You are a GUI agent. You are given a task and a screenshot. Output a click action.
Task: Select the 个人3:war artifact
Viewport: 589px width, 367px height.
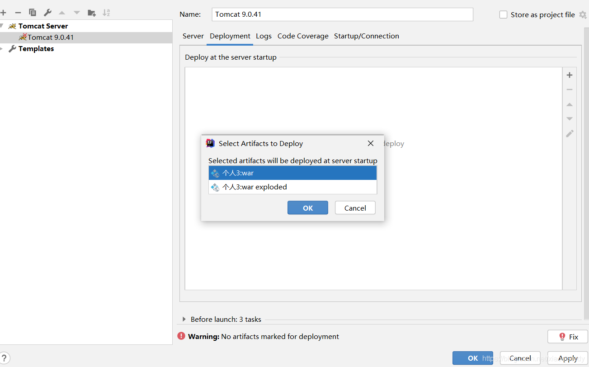click(x=292, y=173)
